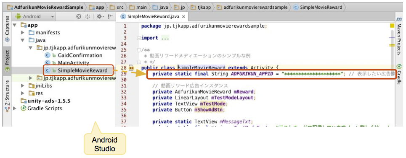The height and width of the screenshot is (158, 406).
Task: Click the app module folder icon
Action: click(24, 25)
